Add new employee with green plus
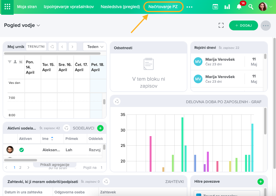 100,128
